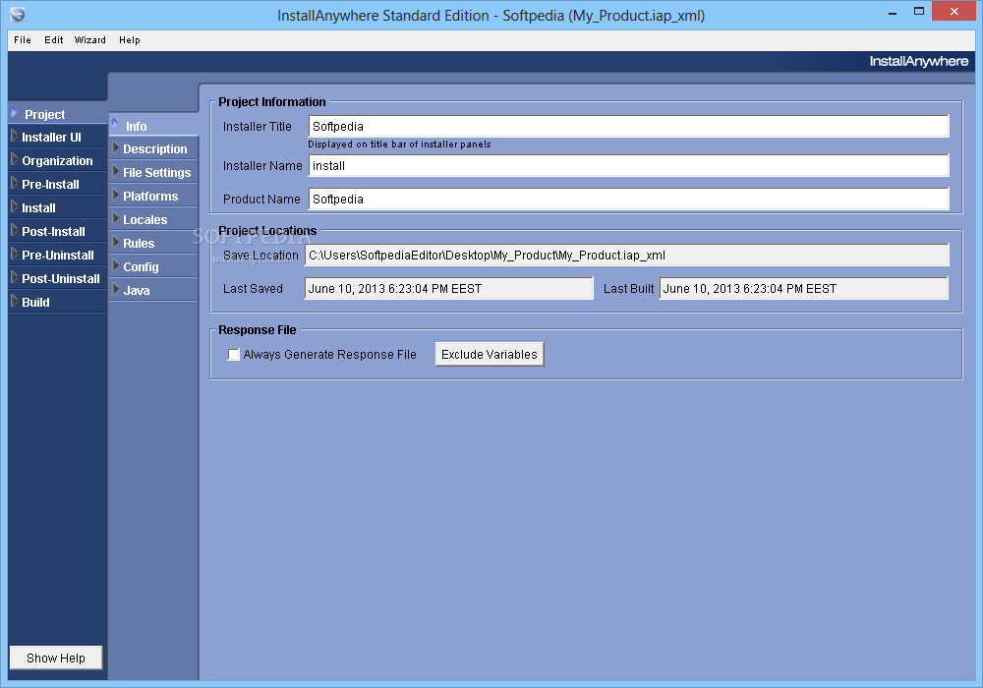Select the Project task in sidebar
Screen dimensions: 983x688
click(58, 114)
